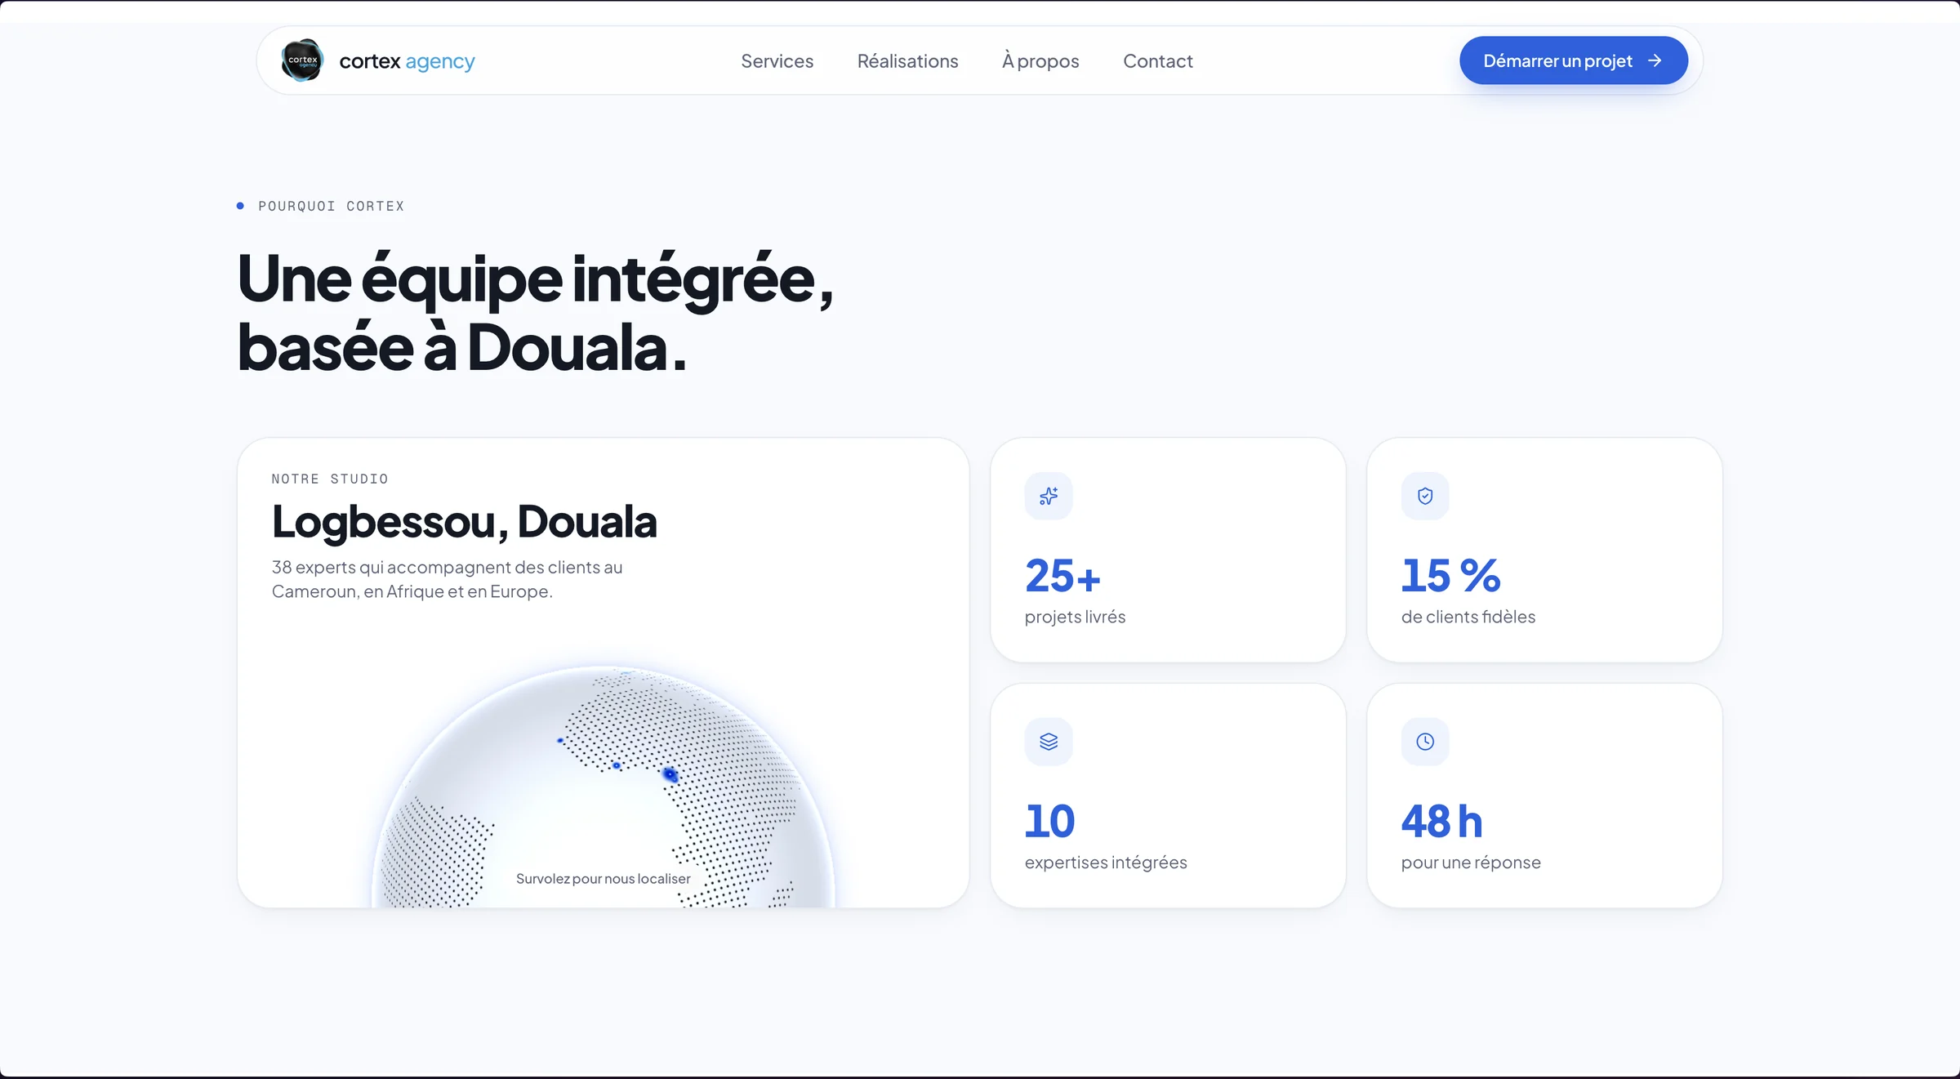Click the "Logbessou, Douala" heading
Screen dimensions: 1960x1079
(464, 522)
